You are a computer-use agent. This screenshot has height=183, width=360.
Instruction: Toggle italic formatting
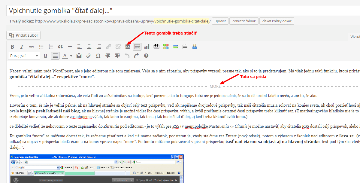point(22,47)
